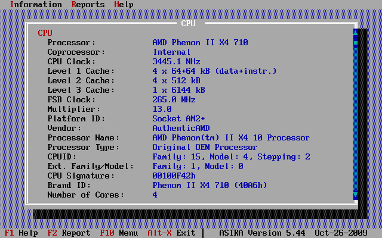Screen dimensions: 382x238
Task: Click the CPUID: label
Action: (62, 156)
